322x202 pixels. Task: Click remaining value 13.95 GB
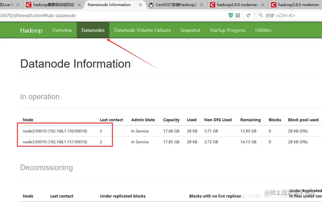(x=248, y=131)
